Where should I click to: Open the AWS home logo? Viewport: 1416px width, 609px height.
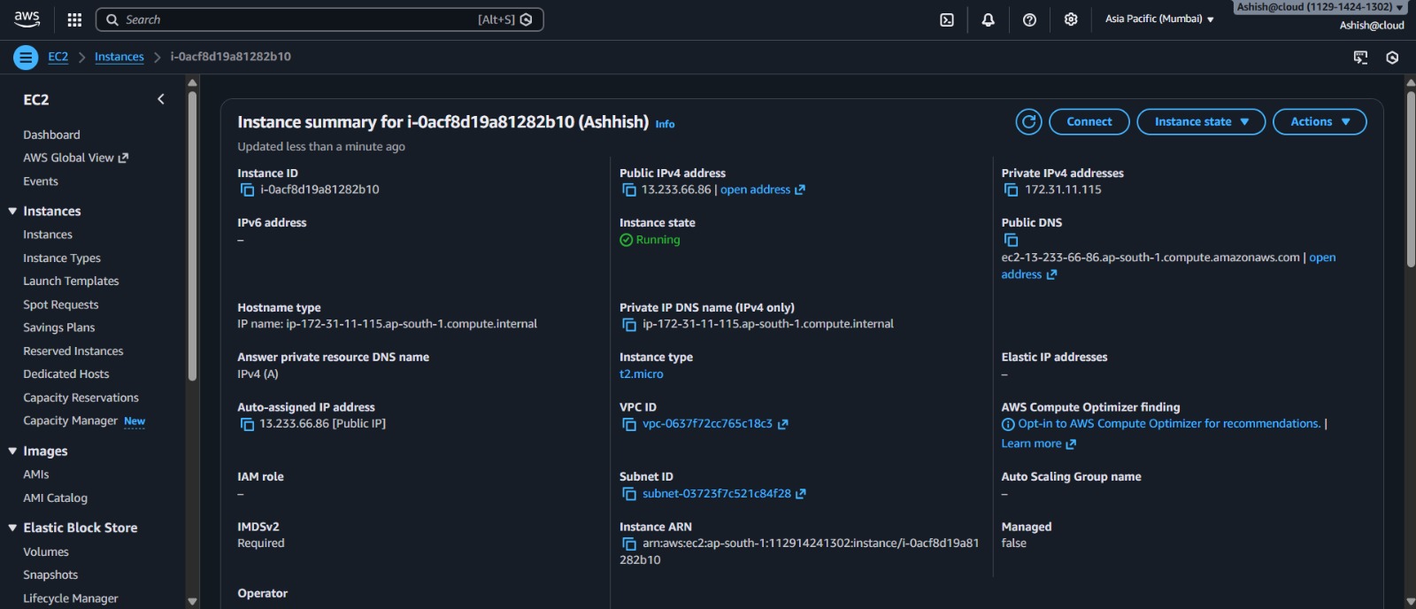click(27, 19)
